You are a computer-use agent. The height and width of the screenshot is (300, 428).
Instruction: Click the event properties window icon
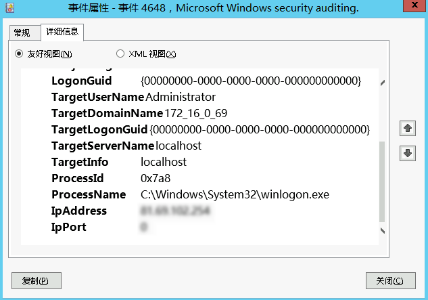[x=10, y=8]
